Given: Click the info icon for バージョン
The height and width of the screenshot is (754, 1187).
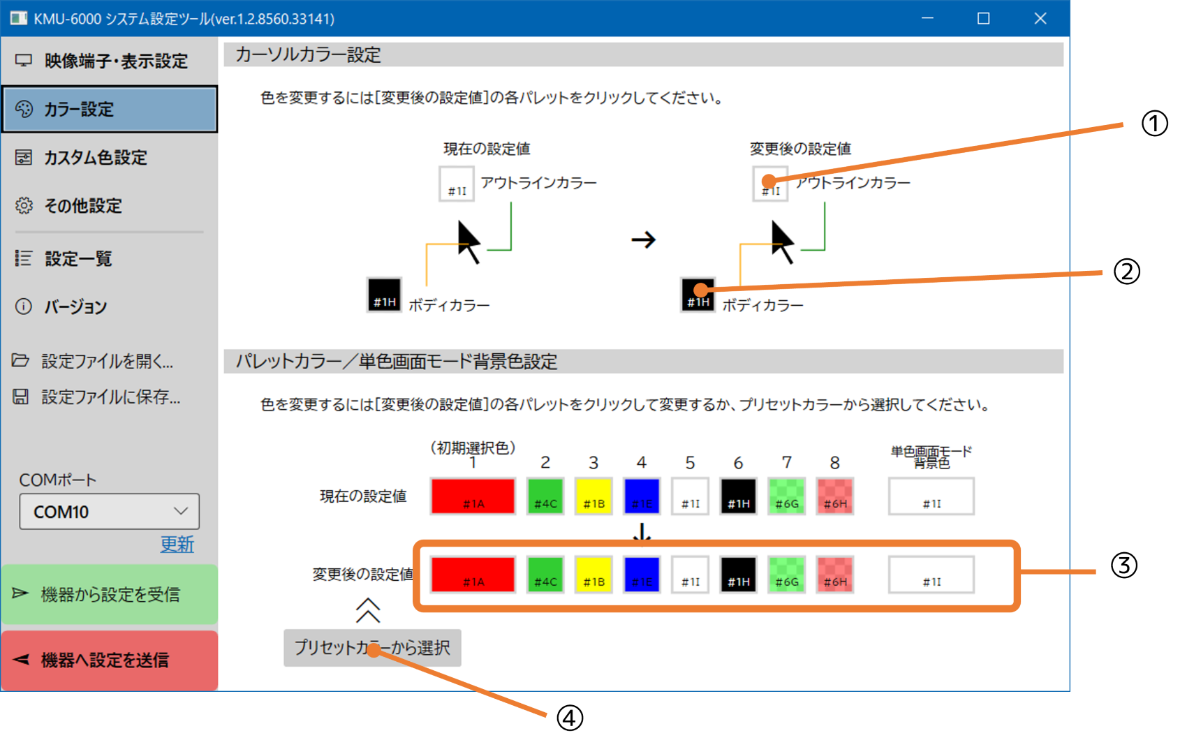Looking at the screenshot, I should 24,306.
